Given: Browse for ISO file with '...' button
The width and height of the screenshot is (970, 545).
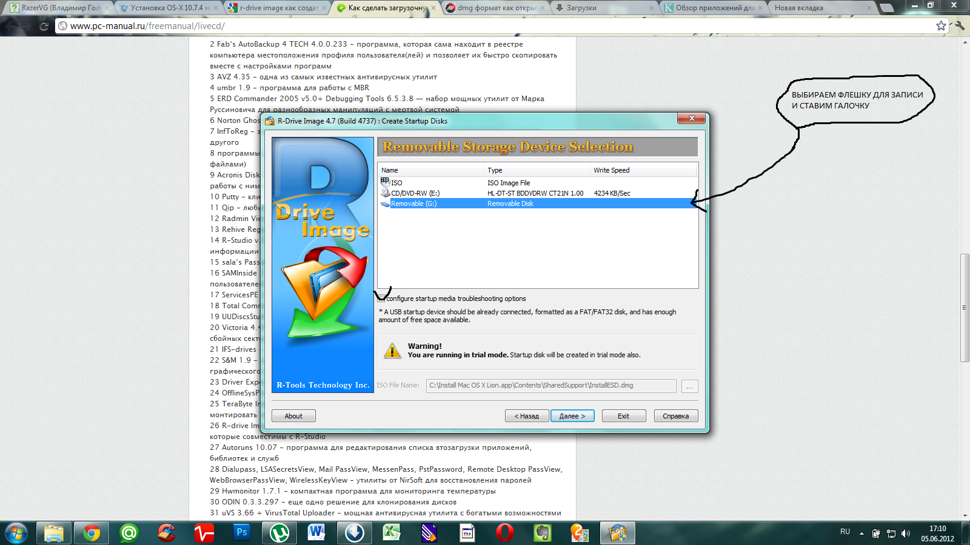Looking at the screenshot, I should coord(690,386).
